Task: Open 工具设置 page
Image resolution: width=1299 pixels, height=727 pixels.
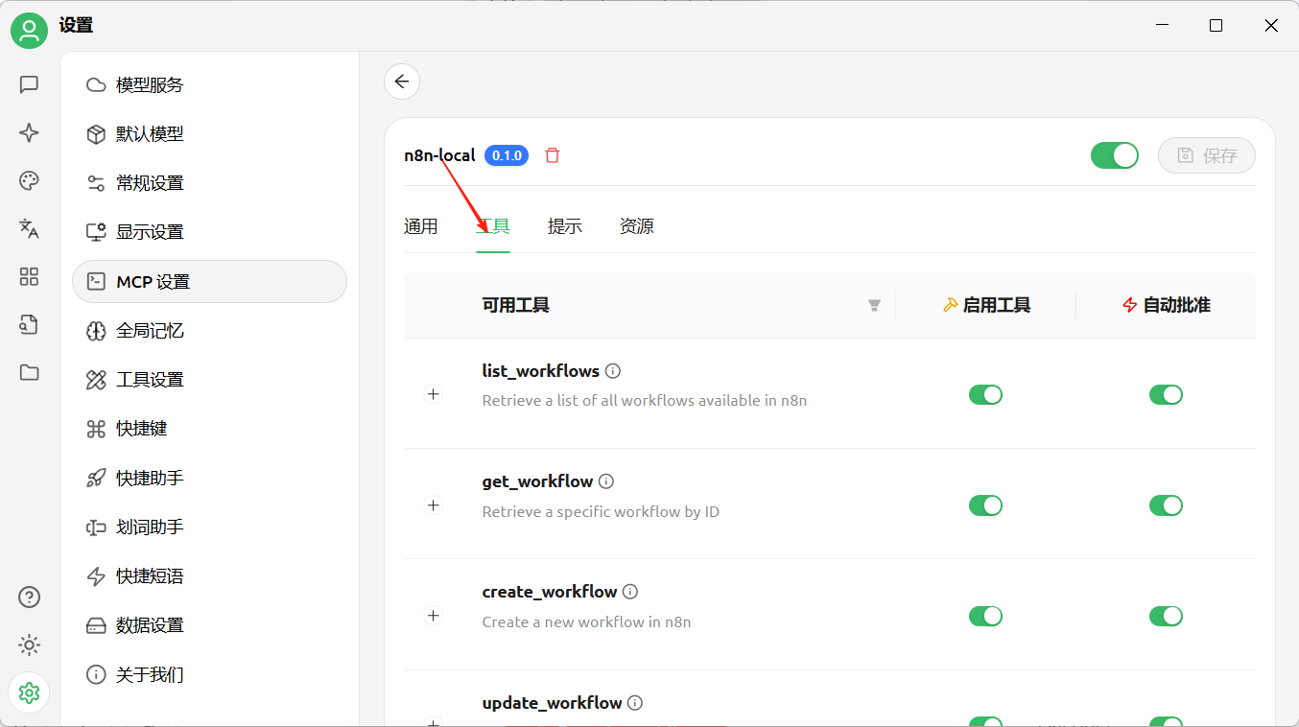Action: click(209, 380)
